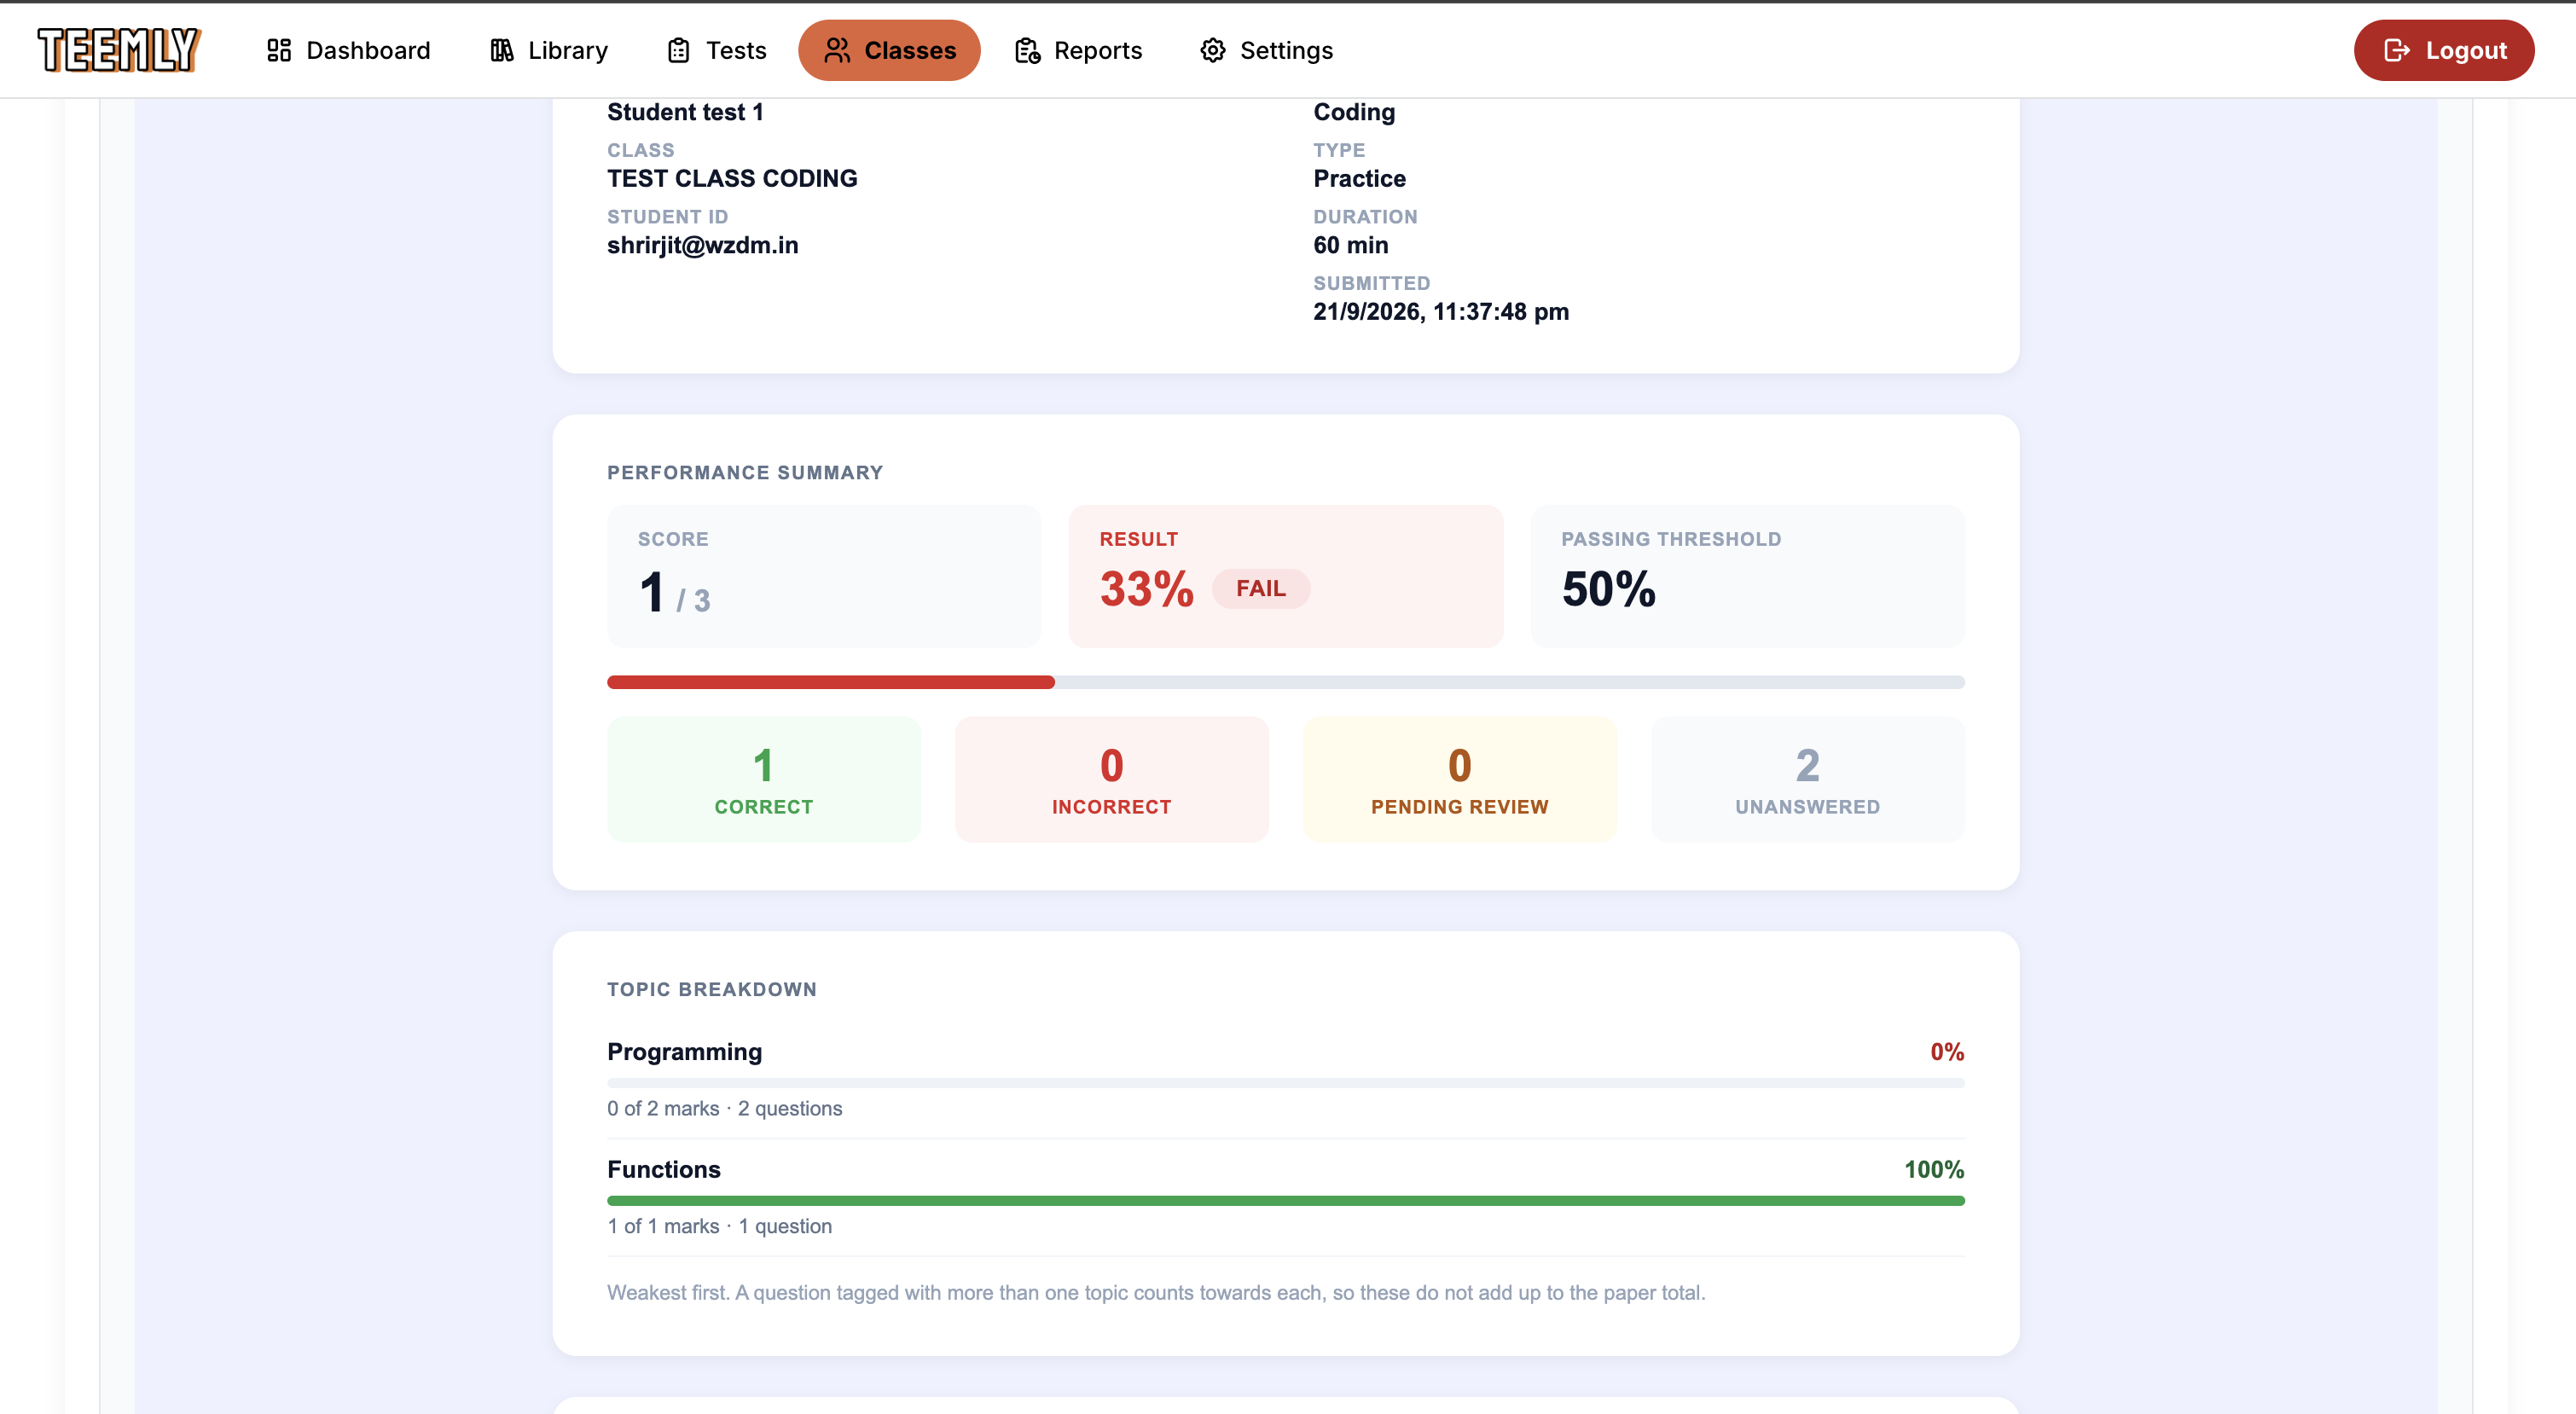The height and width of the screenshot is (1414, 2576).
Task: Click the Tests clipboard icon
Action: tap(679, 50)
